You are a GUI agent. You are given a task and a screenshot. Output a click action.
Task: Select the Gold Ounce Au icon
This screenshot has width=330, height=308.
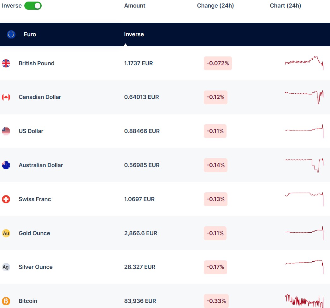[6, 233]
